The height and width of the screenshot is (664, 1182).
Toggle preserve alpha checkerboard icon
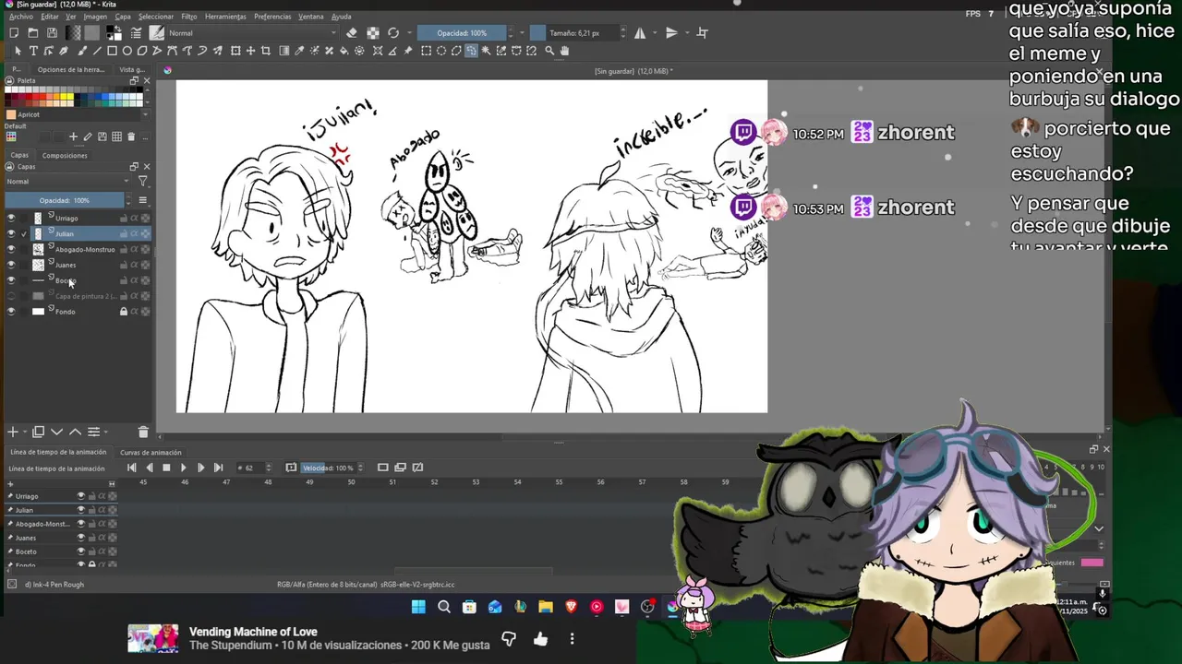tap(372, 33)
